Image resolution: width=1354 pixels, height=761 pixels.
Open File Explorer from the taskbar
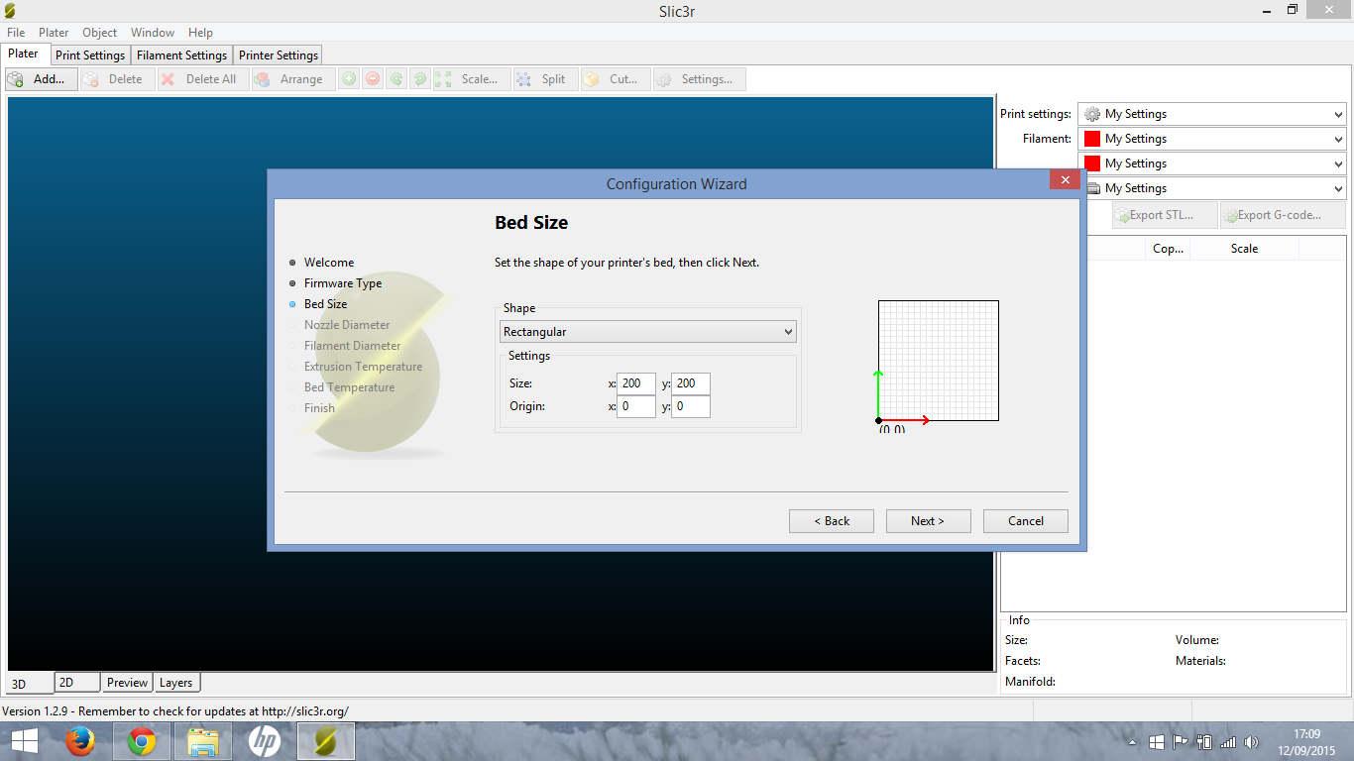click(203, 741)
